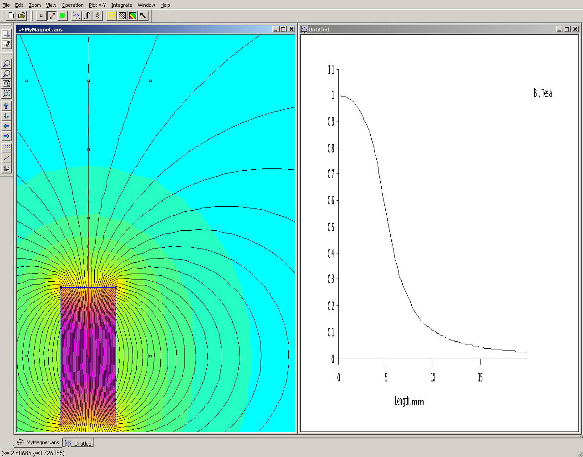Switch to MyMagnet.ans bottom tab
583x457 pixels.
tap(38, 442)
